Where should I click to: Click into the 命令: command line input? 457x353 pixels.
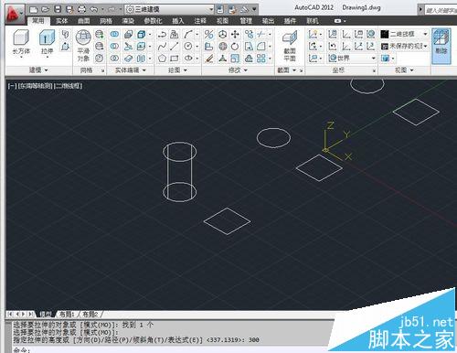pos(171,350)
